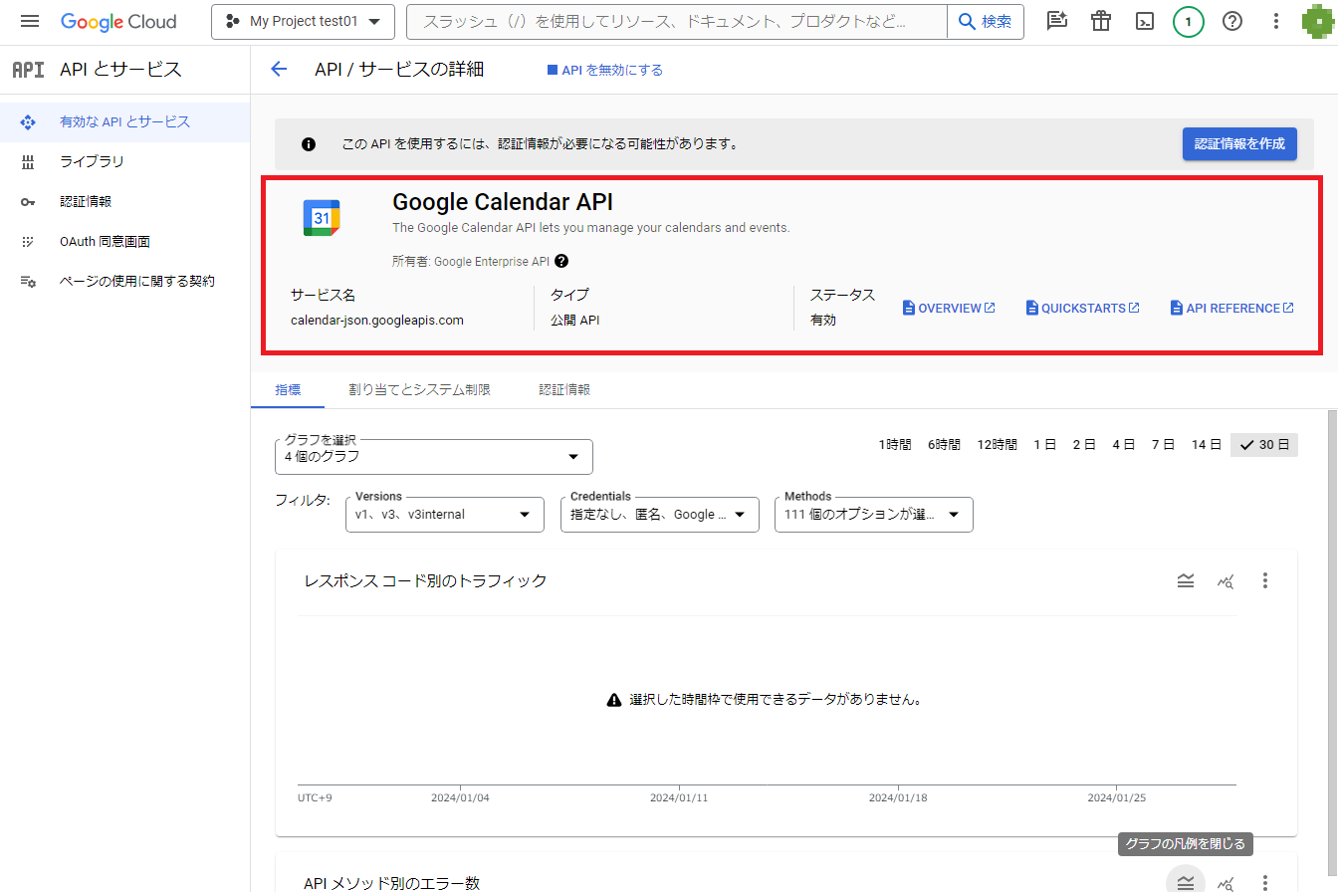Select the 30 日 time range
1338x892 pixels.
tap(1264, 445)
